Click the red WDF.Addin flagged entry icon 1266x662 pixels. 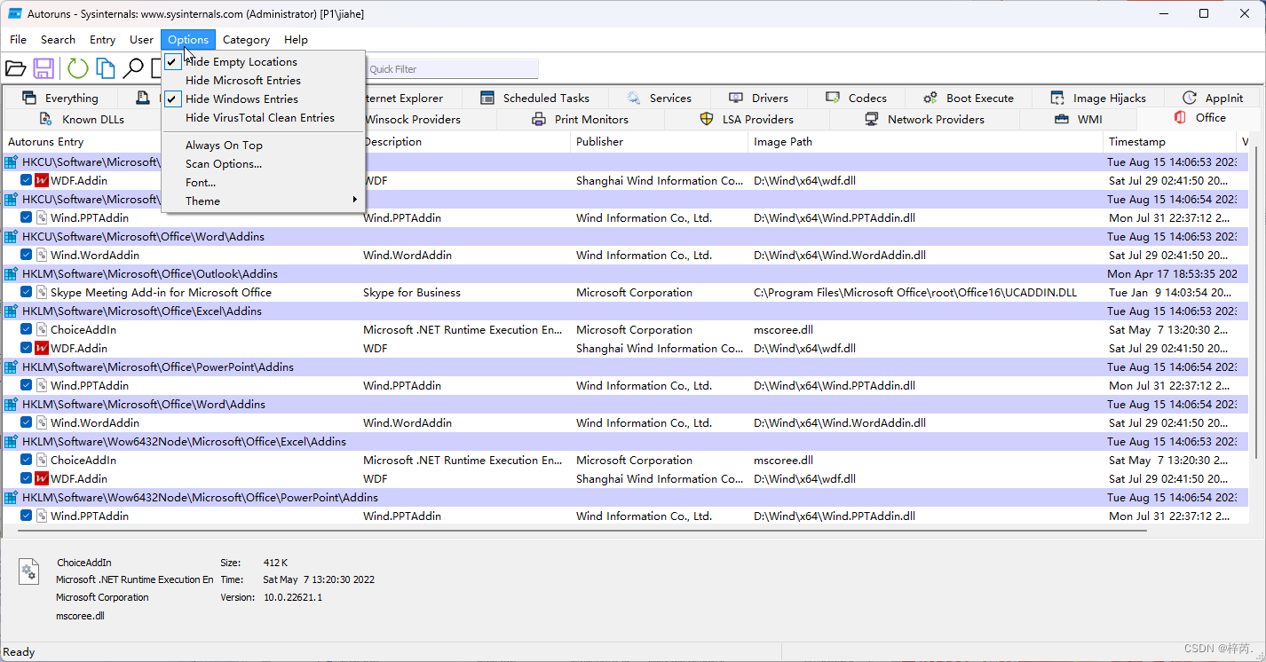click(41, 180)
